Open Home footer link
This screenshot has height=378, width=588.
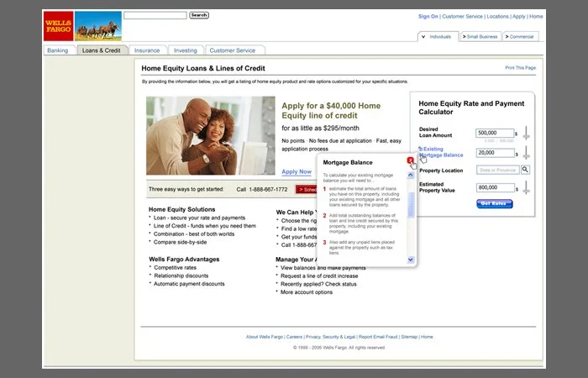(427, 337)
